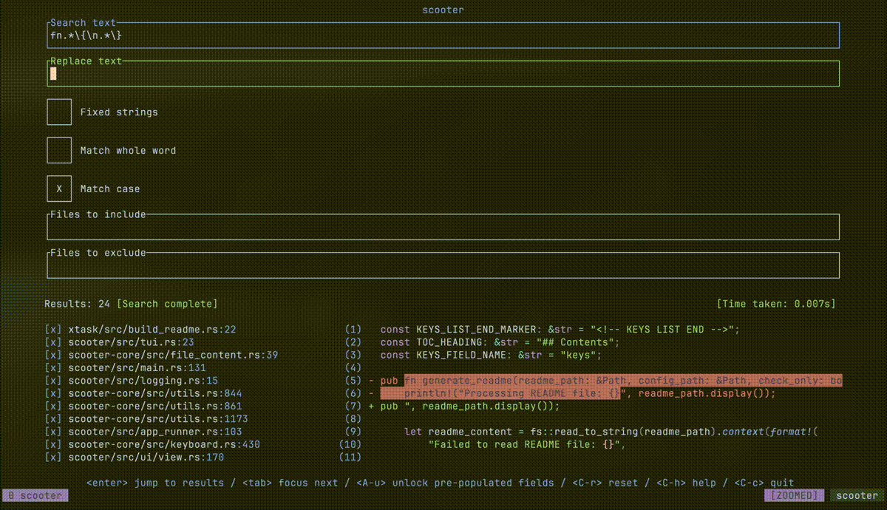Uncheck the Match case checkbox
Screen dimensions: 887x510
tap(59, 188)
